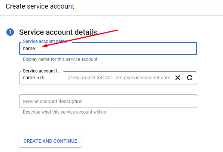Click the vertical stepper line below step 1
Screen dimensions: 223x152
click(10, 96)
